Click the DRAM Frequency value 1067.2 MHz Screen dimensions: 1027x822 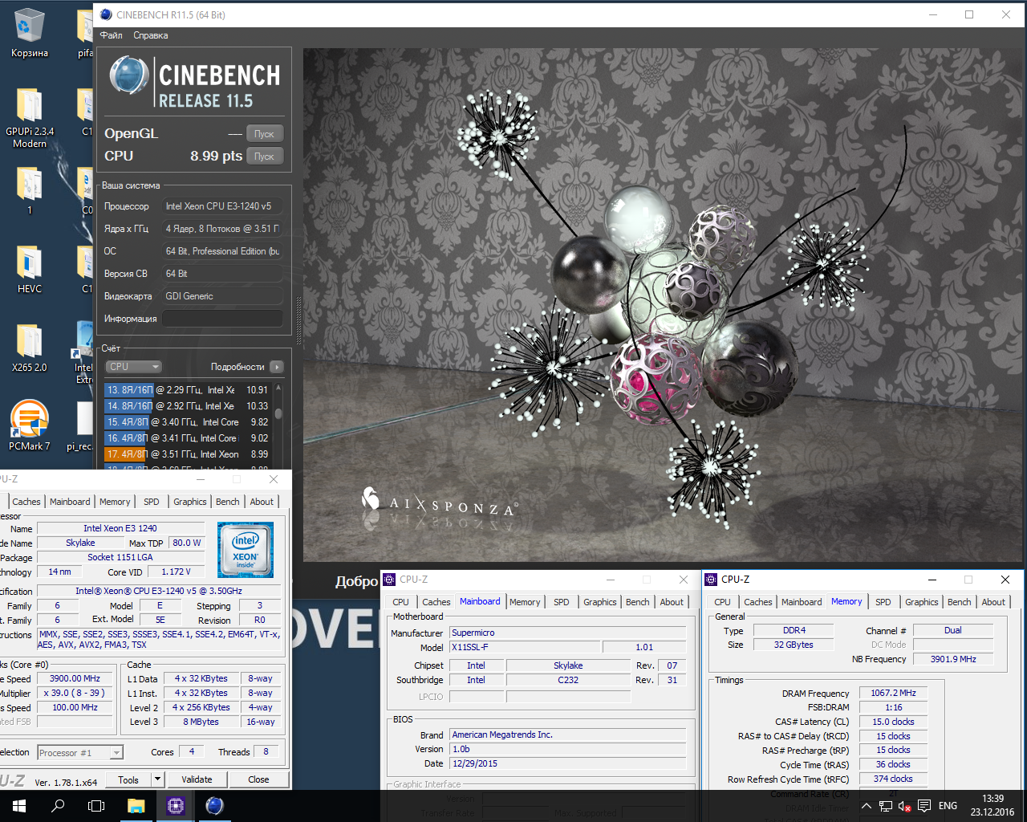893,693
